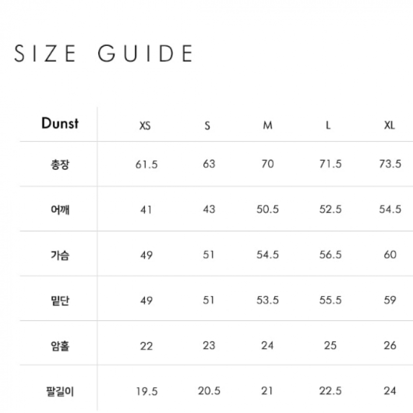
Task: Click the 20.5 sleeve length value
Action: pos(209,391)
